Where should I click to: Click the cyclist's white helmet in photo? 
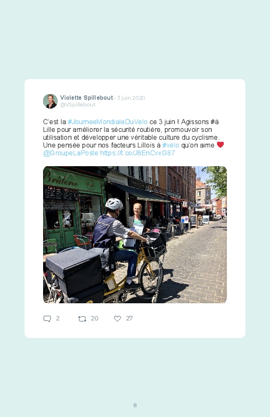point(114,204)
